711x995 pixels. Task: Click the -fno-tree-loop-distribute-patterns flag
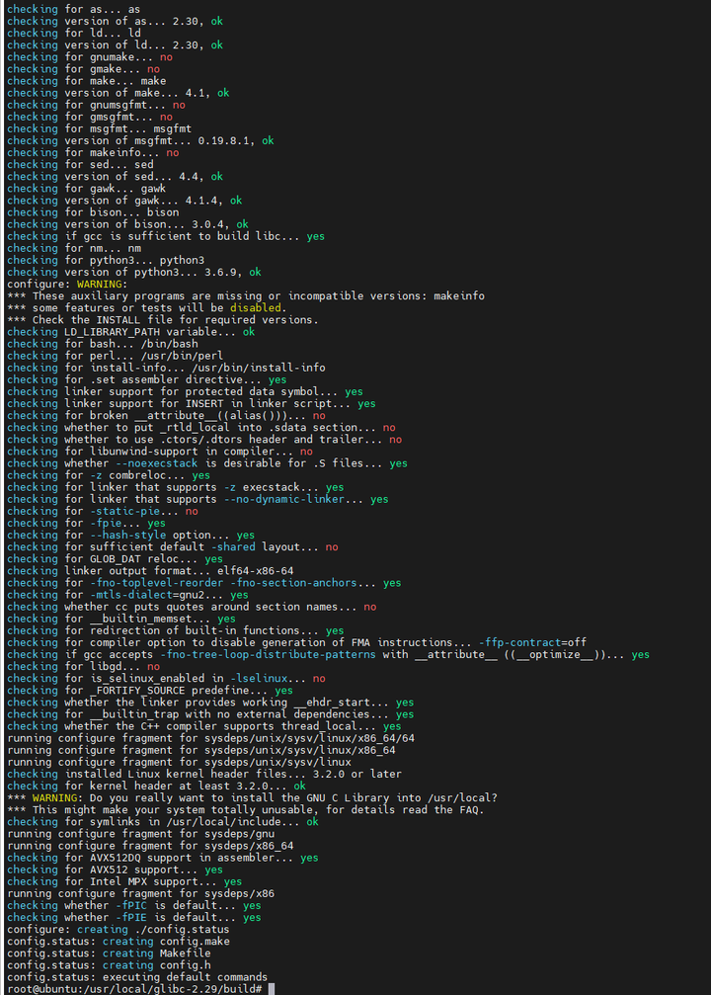pos(268,654)
